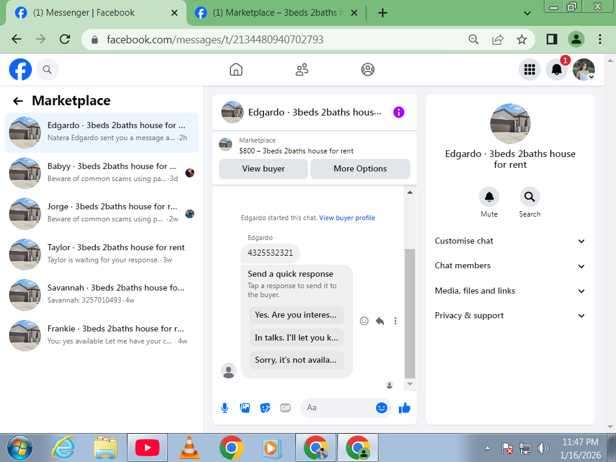This screenshot has height=462, width=616.
Task: Open the Frankie conversation in the list
Action: (101, 335)
